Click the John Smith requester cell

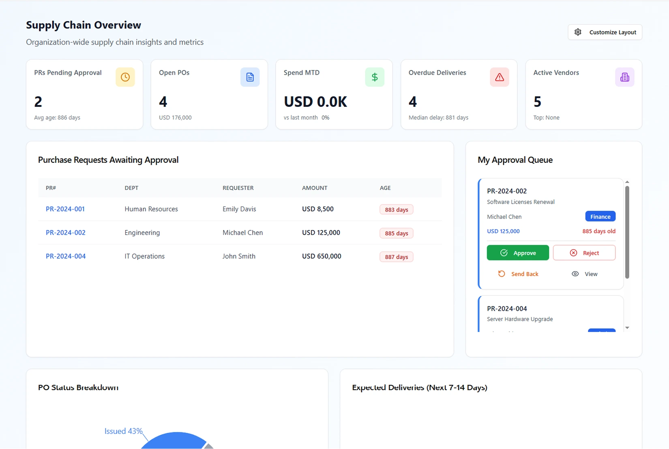tap(239, 256)
